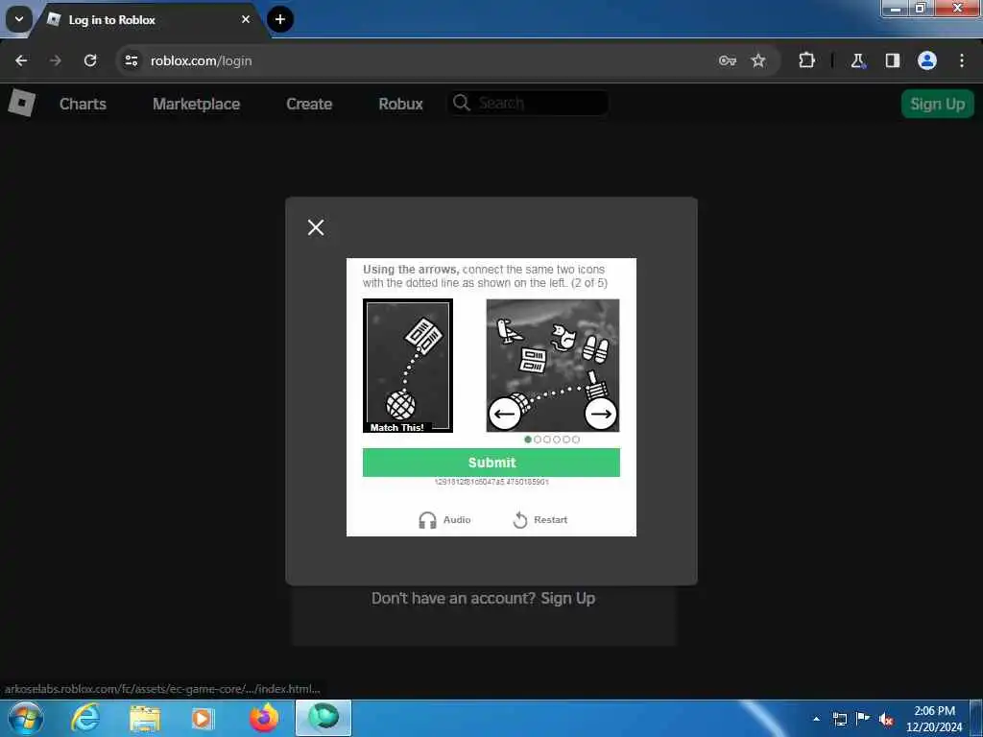Launch Internet Explorer from the taskbar
983x737 pixels.
tap(85, 718)
